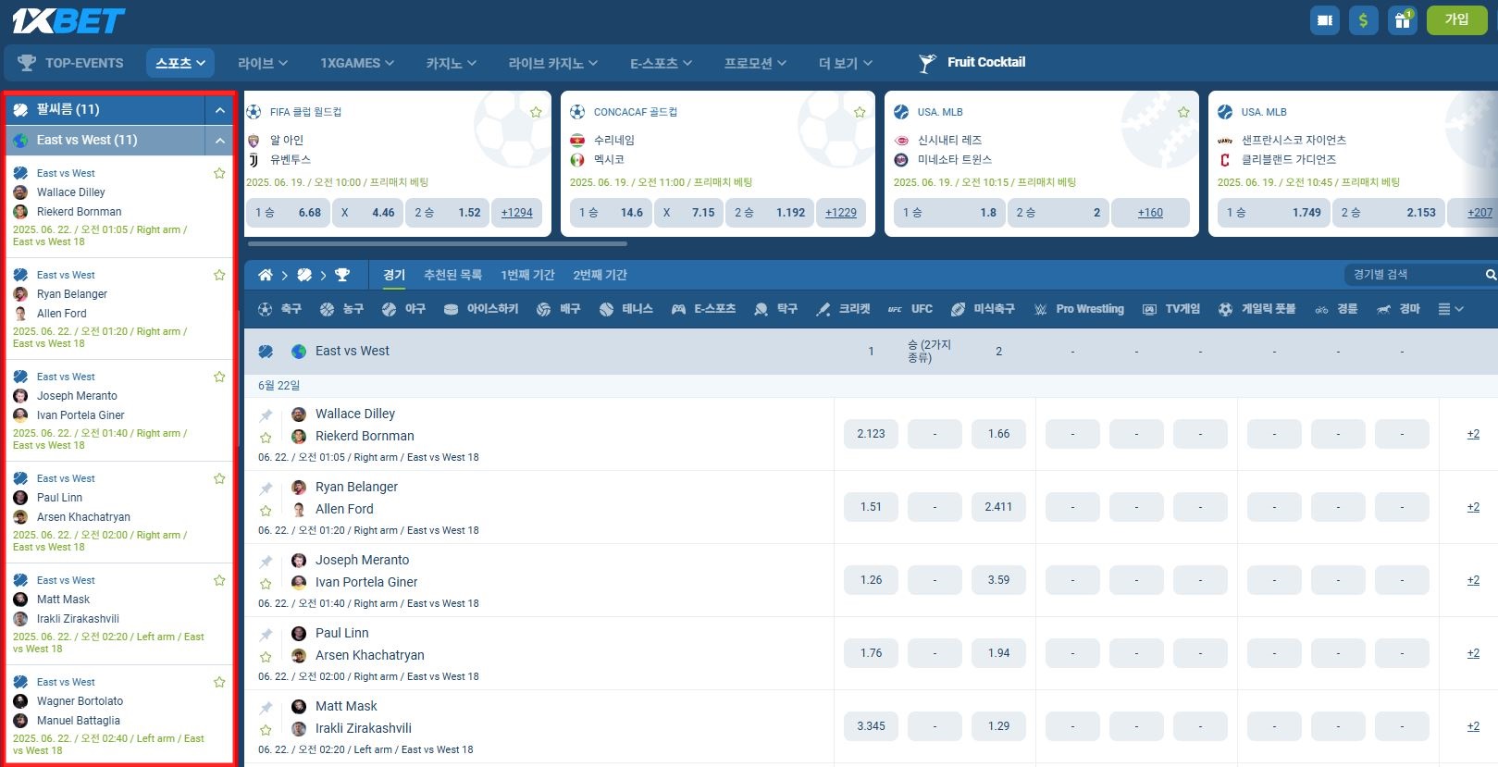Select the UFC sport filter

(910, 309)
